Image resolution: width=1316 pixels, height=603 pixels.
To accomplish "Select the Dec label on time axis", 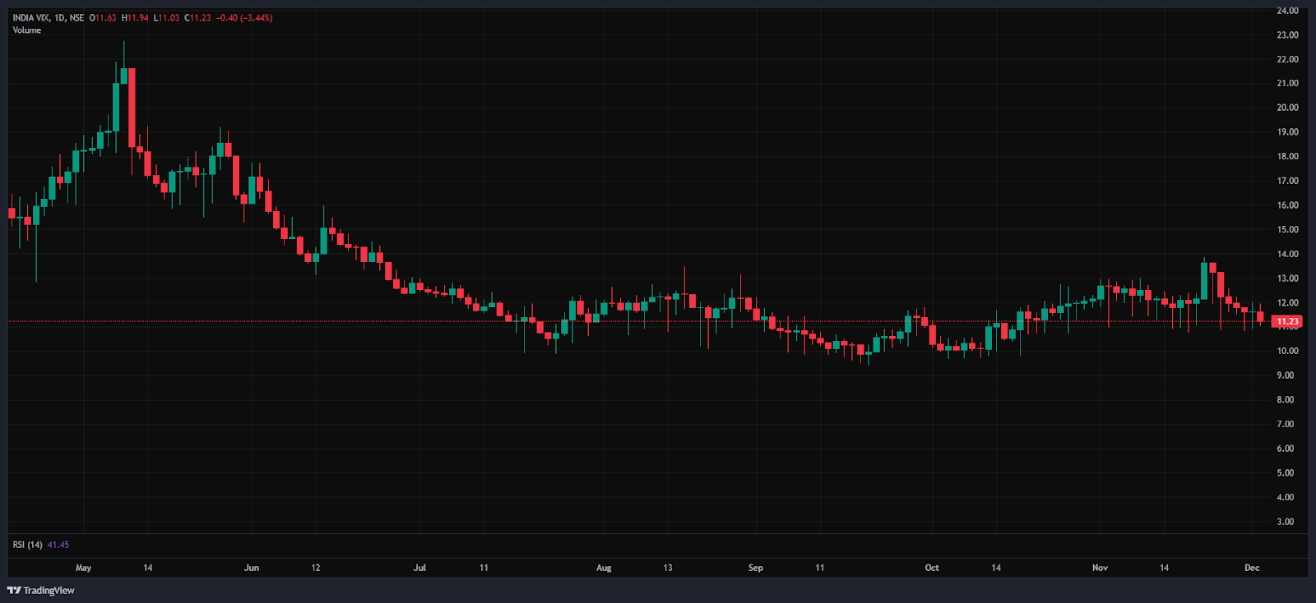I will 1252,568.
